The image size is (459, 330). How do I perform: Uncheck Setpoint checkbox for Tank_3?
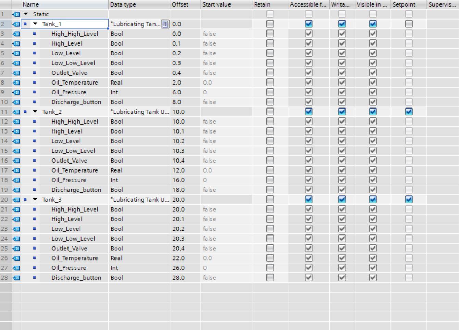pyautogui.click(x=409, y=200)
